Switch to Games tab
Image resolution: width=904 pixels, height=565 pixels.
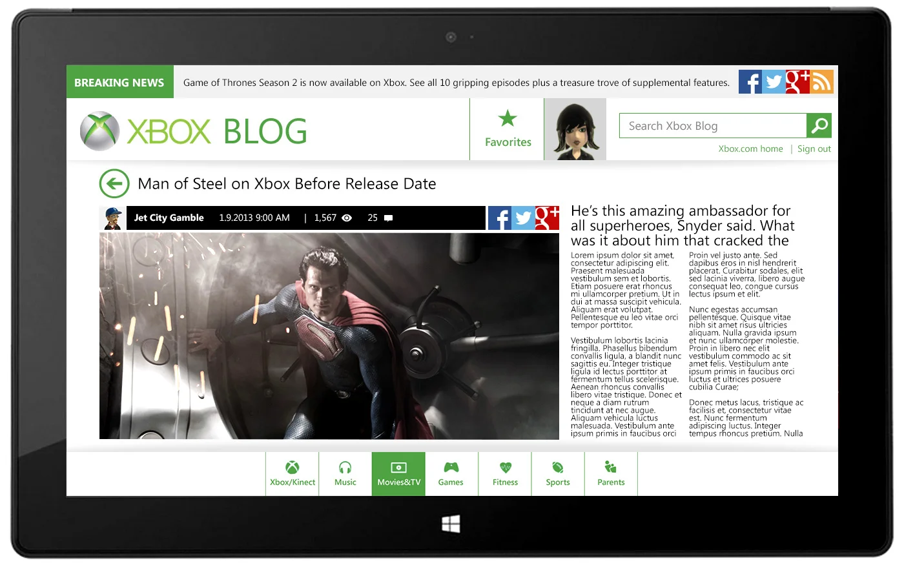coord(451,474)
